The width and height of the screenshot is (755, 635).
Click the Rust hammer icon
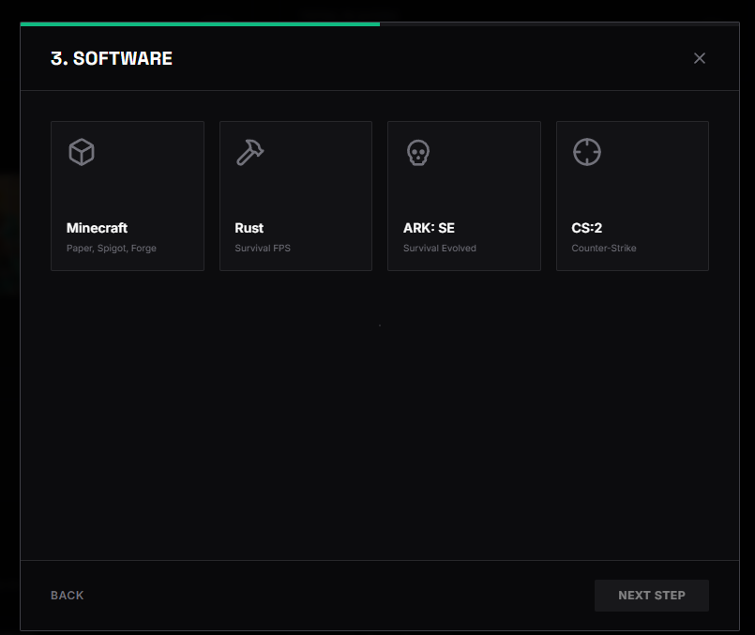(249, 151)
